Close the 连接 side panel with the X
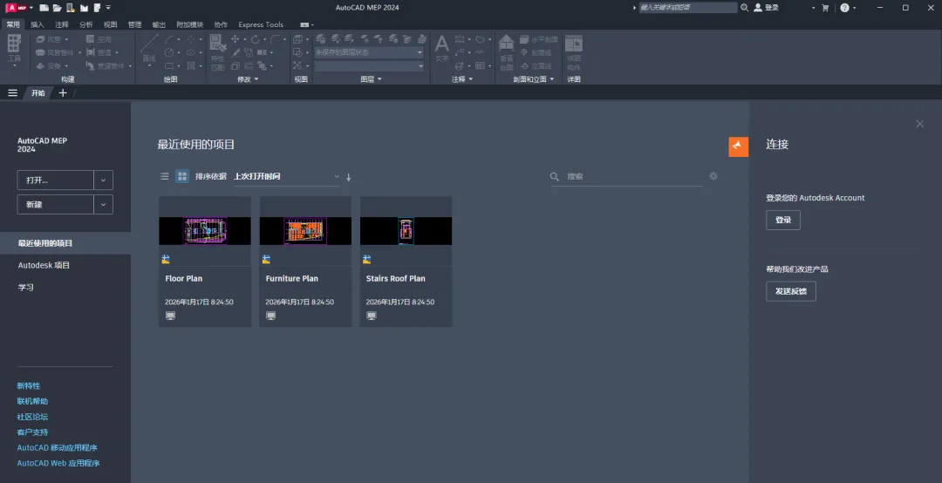Screen dimensions: 942x483 (920, 124)
